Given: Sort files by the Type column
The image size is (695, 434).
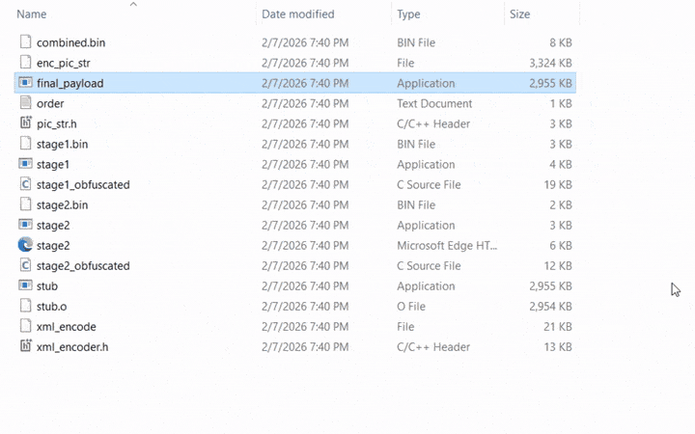Looking at the screenshot, I should click(408, 14).
